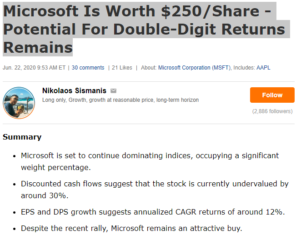Click the 2,886 followers count
Image resolution: width=306 pixels, height=240 pixels.
point(272,111)
